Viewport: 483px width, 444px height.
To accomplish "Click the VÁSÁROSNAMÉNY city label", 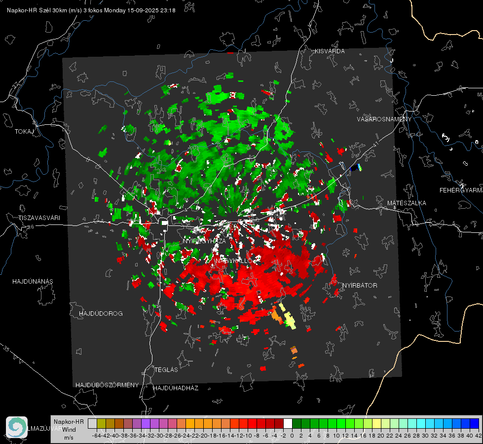I will click(x=384, y=119).
